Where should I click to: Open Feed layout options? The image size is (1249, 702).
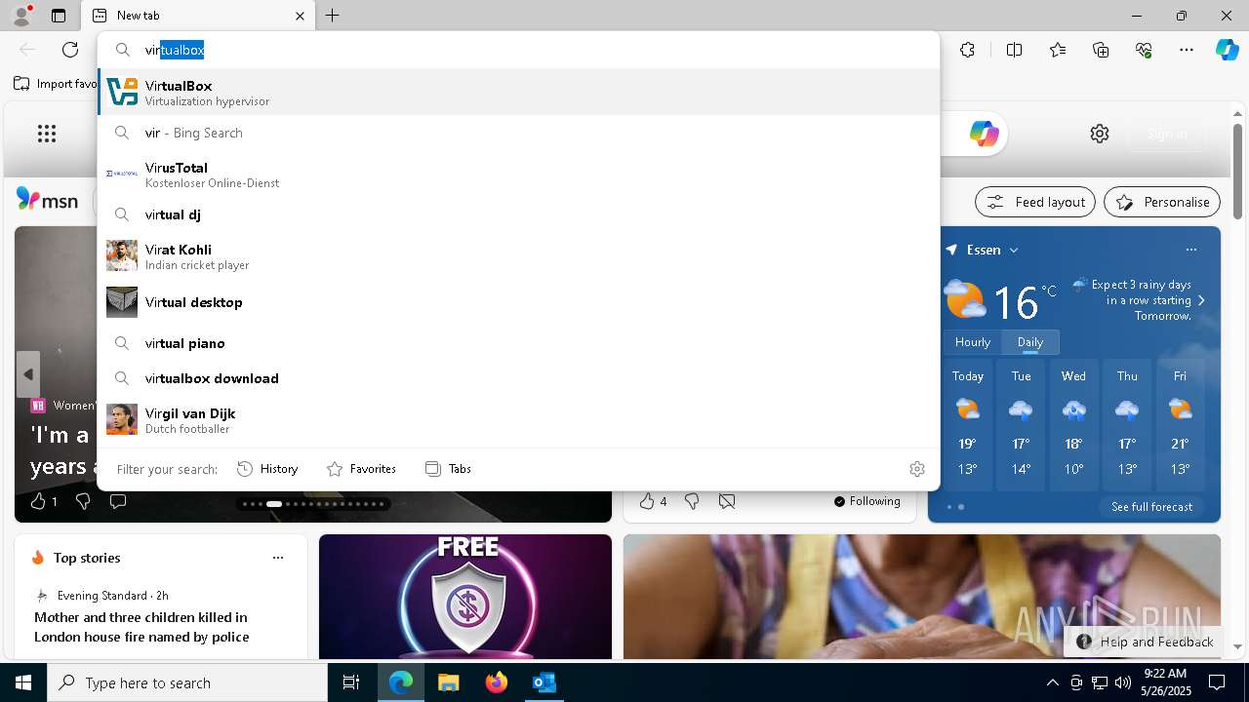1035,202
